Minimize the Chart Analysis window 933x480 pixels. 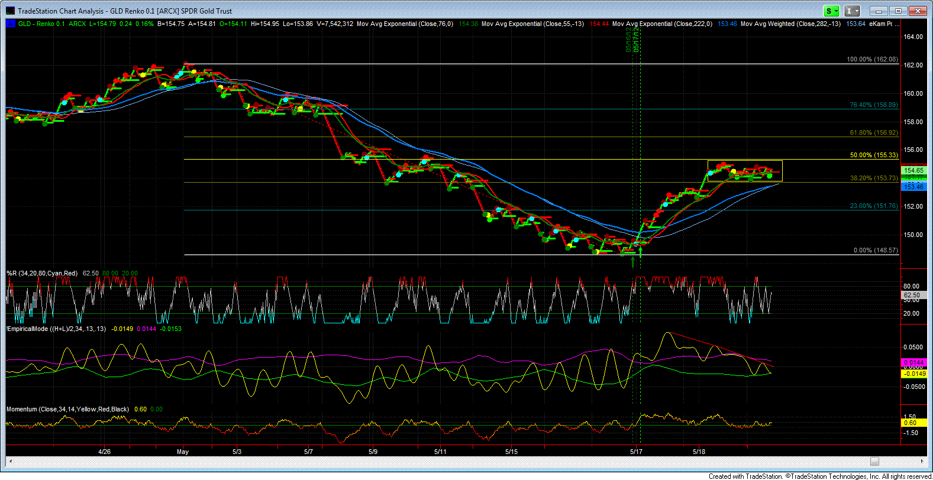(x=880, y=11)
